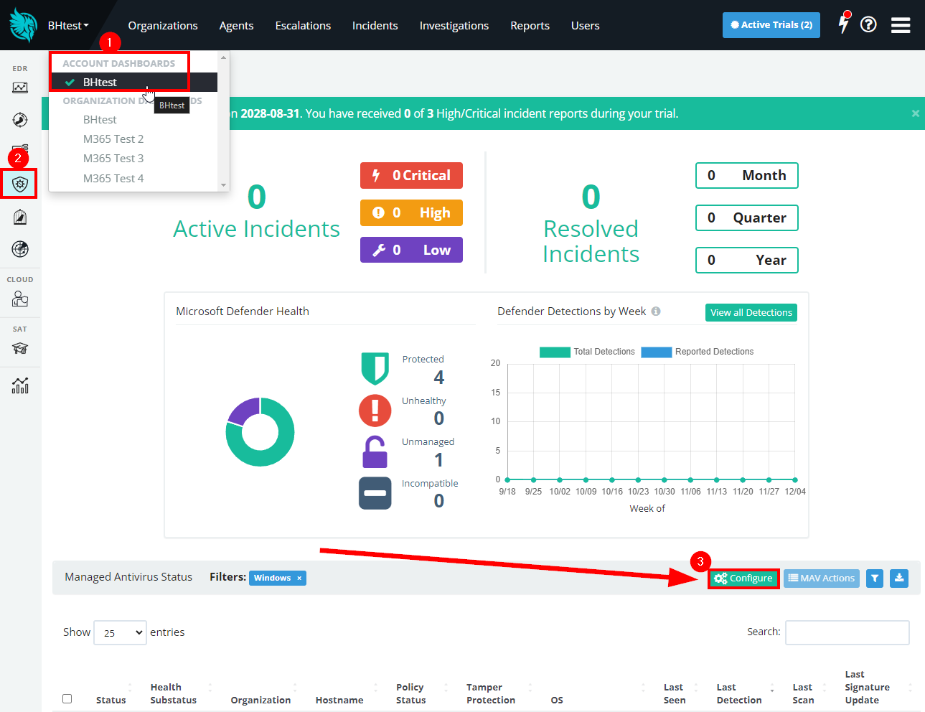Click the red 0 Critical button
Viewport: 925px width, 712px height.
pos(411,176)
